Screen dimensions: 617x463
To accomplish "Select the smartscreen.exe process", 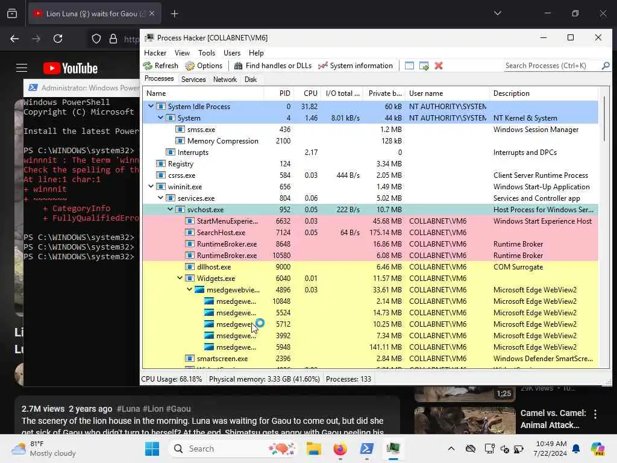I will pyautogui.click(x=371, y=358).
